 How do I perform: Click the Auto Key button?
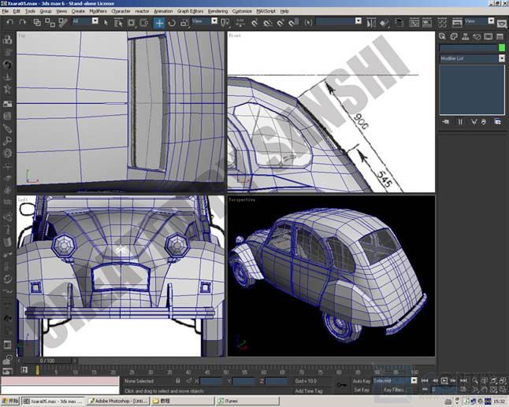(x=362, y=381)
